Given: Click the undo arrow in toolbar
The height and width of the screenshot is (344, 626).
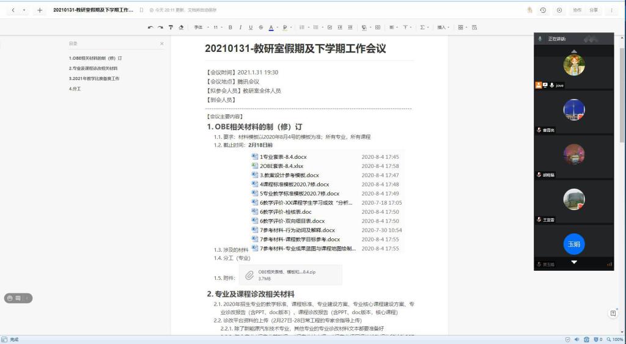Looking at the screenshot, I should click(x=151, y=27).
